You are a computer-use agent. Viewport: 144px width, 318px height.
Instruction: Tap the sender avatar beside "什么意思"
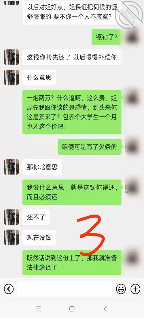coord(12,77)
